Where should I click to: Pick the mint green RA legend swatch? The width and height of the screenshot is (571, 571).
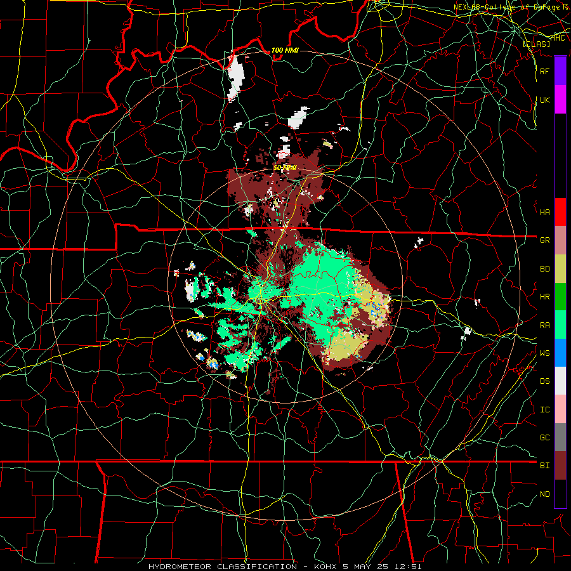560,325
